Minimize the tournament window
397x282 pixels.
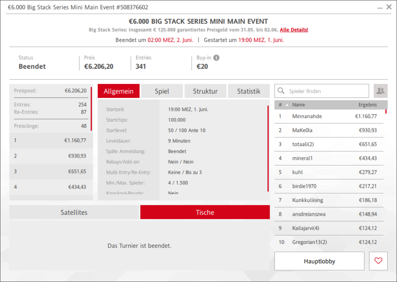[380, 7]
